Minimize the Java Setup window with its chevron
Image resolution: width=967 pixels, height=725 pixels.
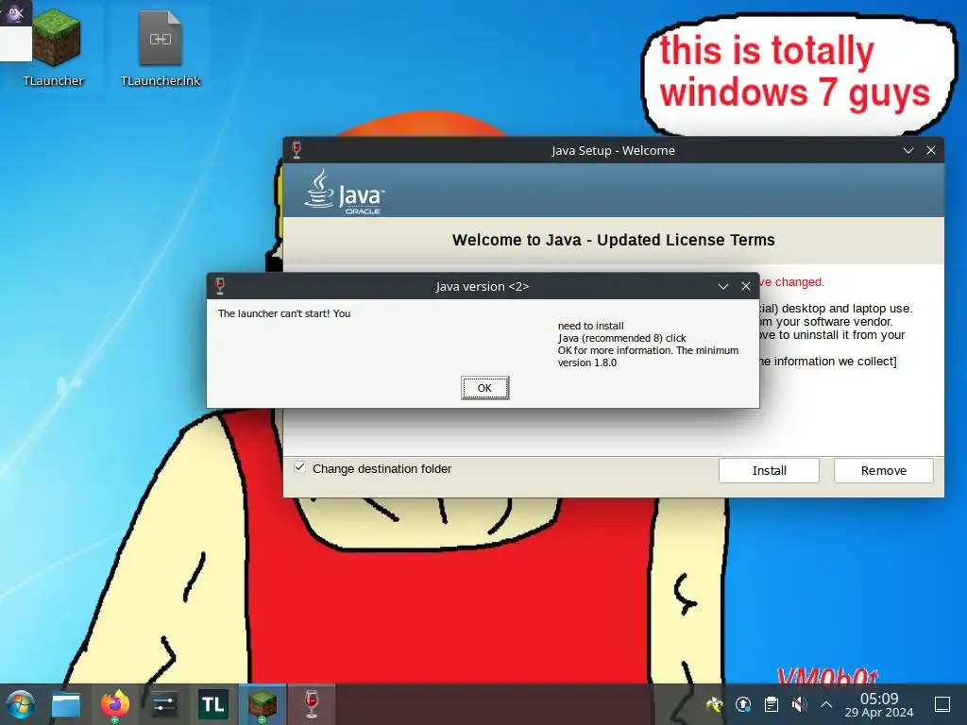click(x=908, y=150)
